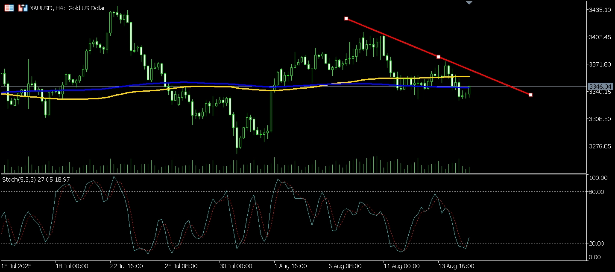Select the trendline's leftmost anchor point
The width and height of the screenshot is (615, 272).
coord(346,18)
